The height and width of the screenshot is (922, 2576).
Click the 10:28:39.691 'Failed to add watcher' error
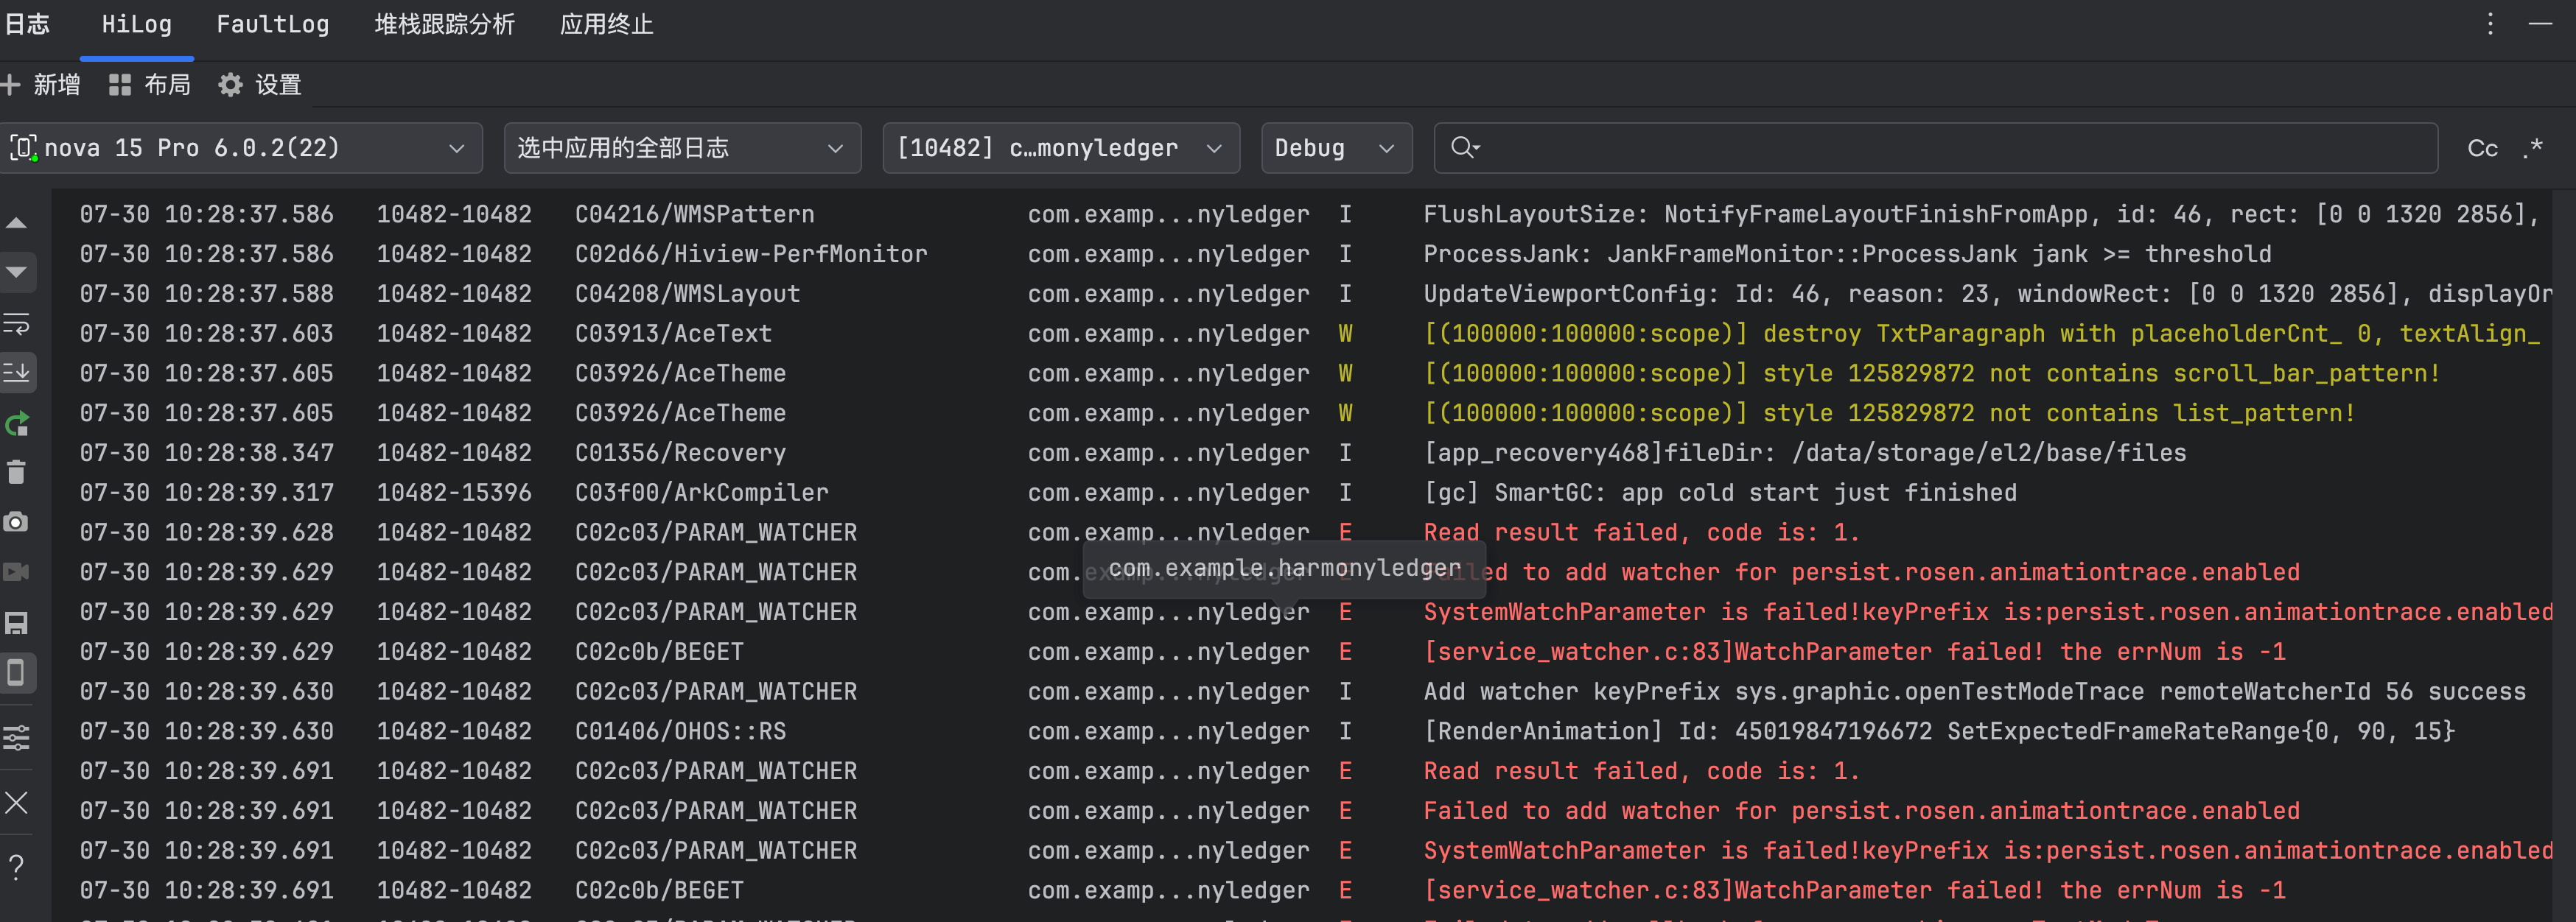pos(1862,810)
